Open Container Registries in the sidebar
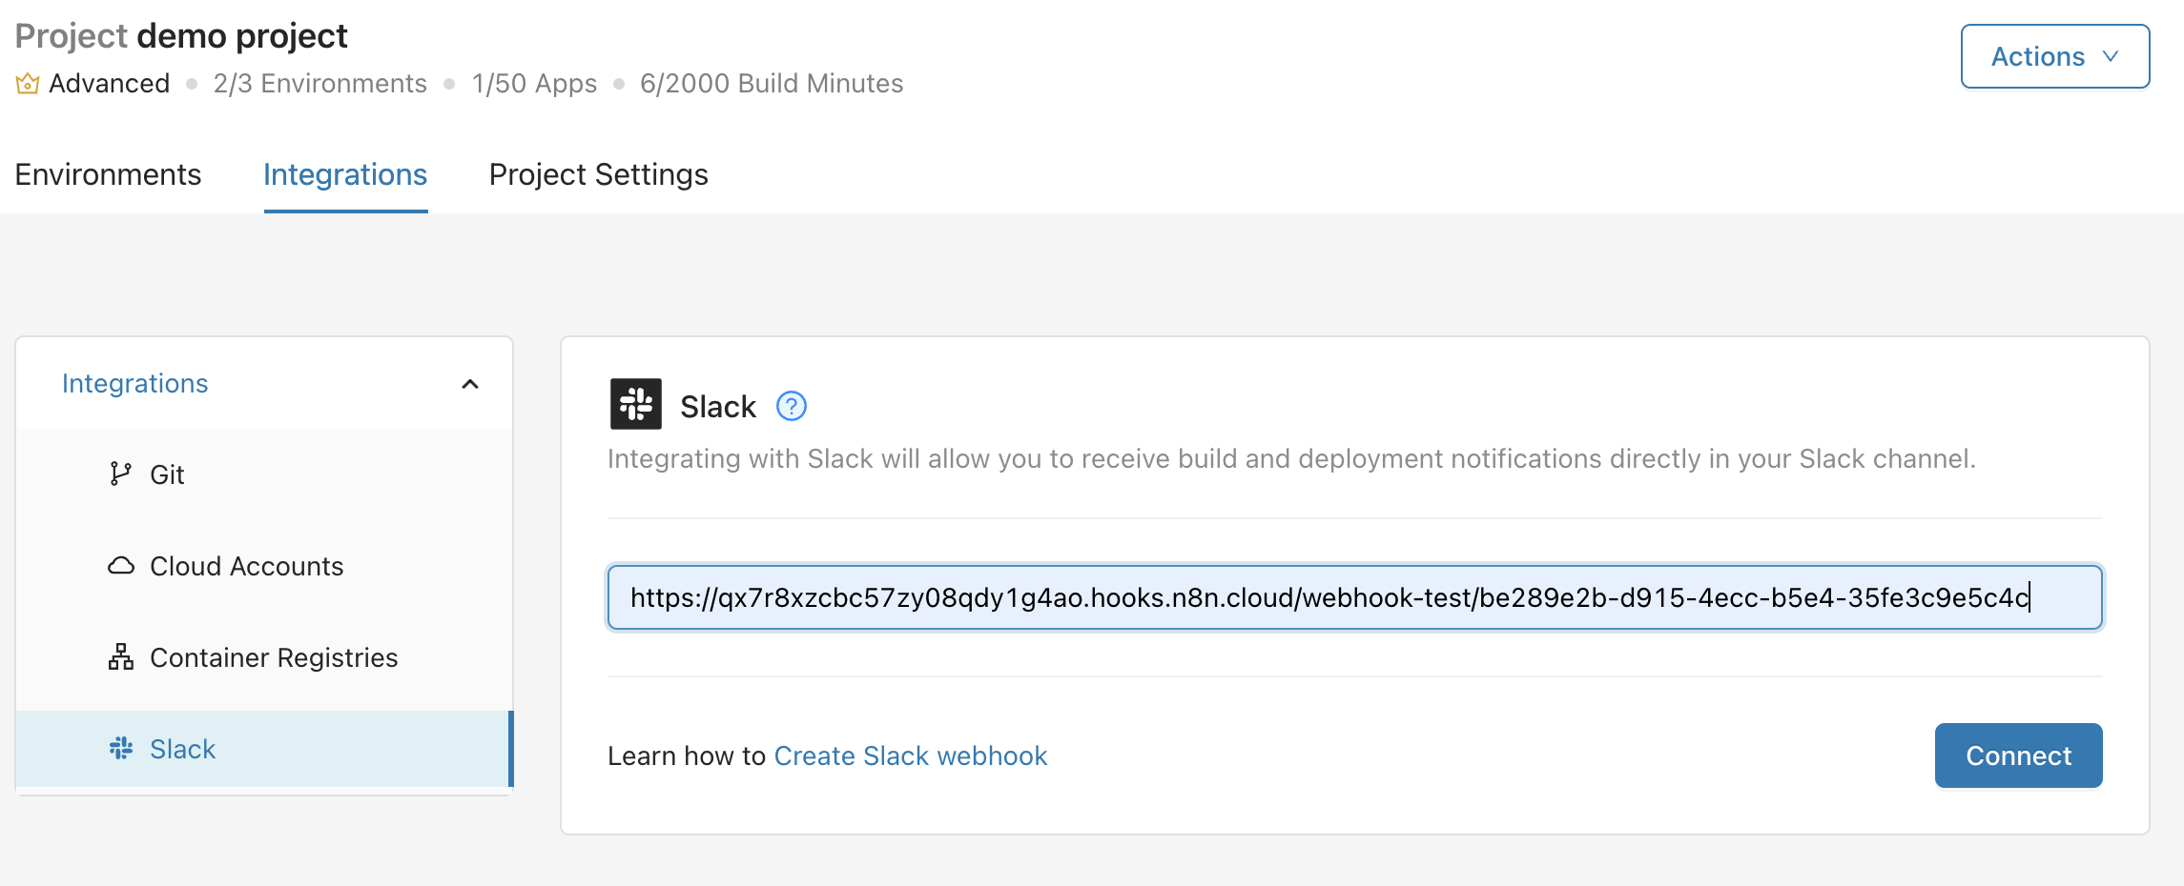 click(x=264, y=657)
